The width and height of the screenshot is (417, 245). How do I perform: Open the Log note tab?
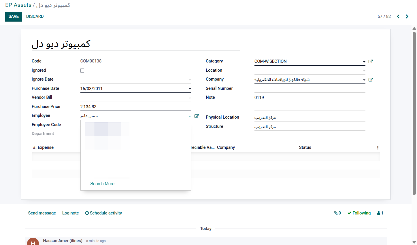coord(71,213)
